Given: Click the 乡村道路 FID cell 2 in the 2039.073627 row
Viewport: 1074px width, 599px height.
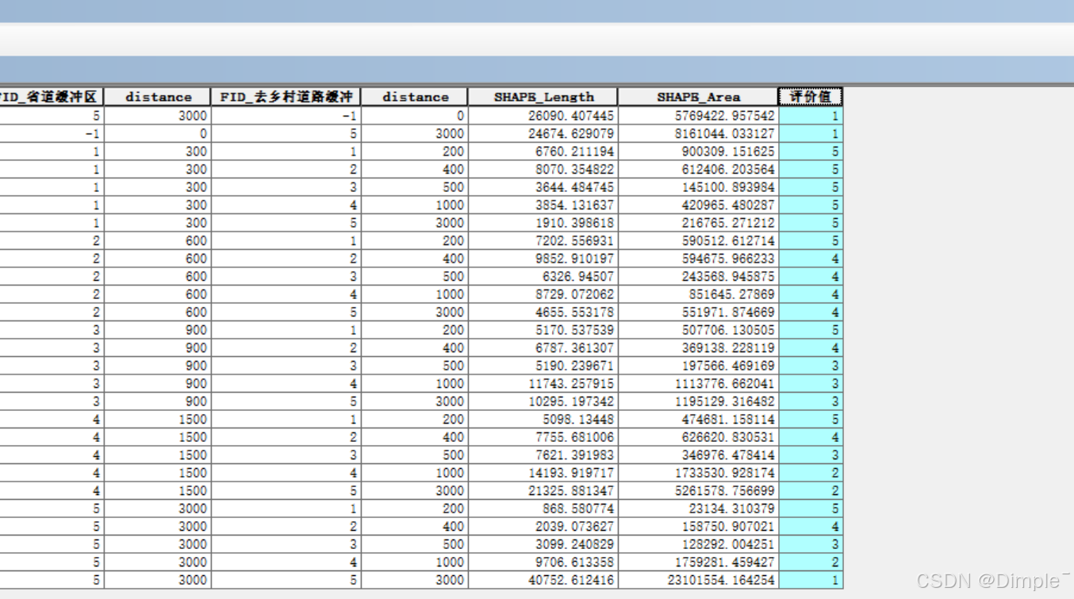Looking at the screenshot, I should 286,526.
